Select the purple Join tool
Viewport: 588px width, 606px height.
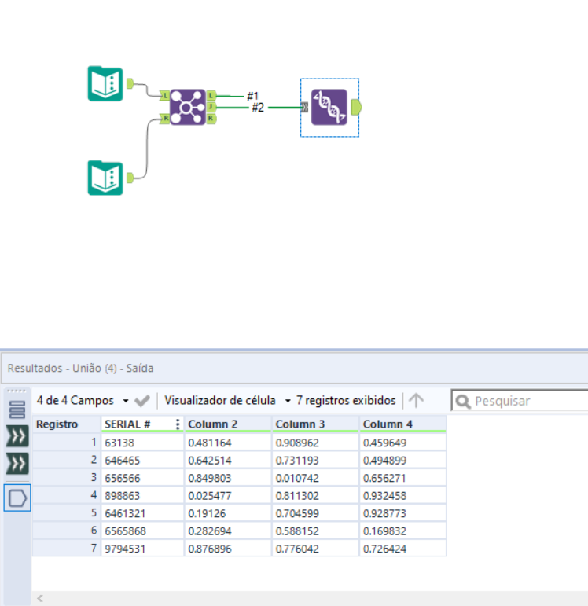188,107
